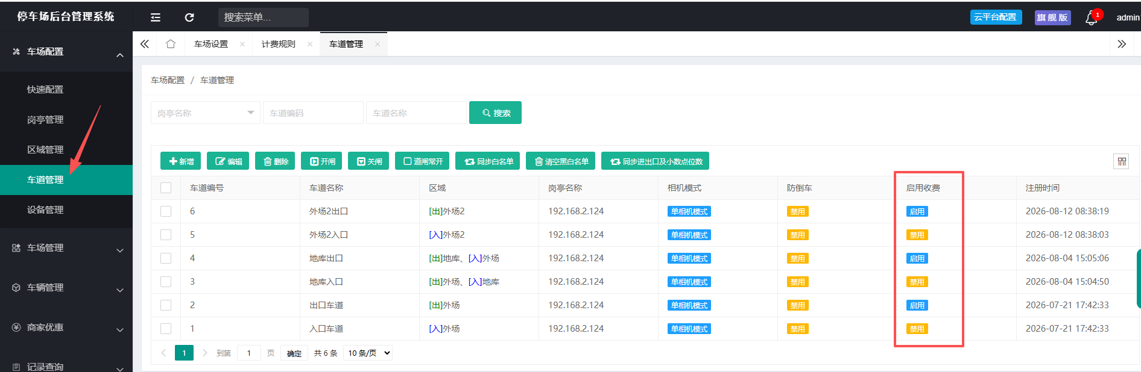This screenshot has height=372, width=1141.
Task: Collapse sidebar with the menu fold icon
Action: (x=156, y=17)
